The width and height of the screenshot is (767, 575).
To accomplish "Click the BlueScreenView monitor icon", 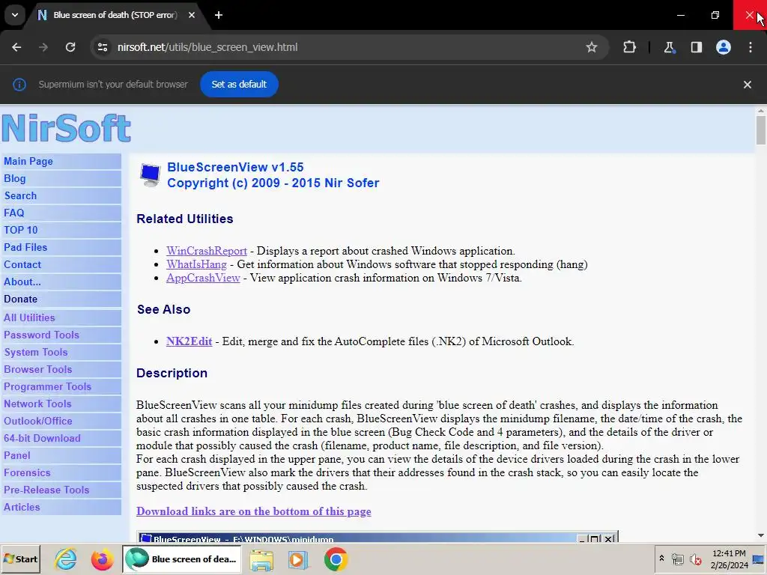I will click(x=150, y=175).
